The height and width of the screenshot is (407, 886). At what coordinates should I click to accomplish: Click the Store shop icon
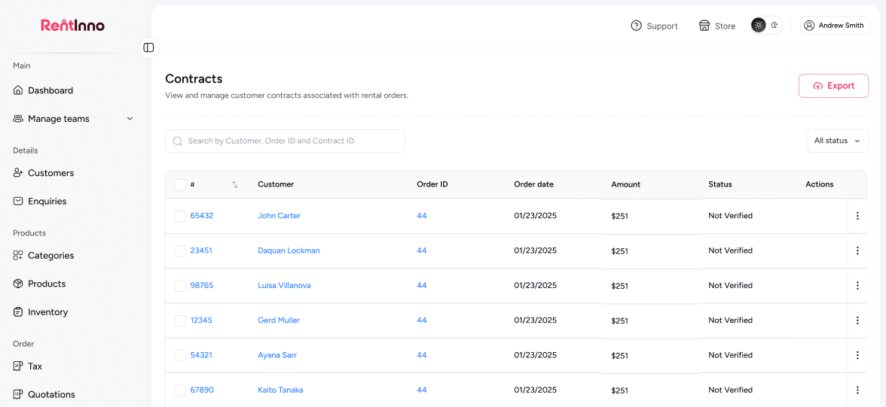[x=704, y=26]
